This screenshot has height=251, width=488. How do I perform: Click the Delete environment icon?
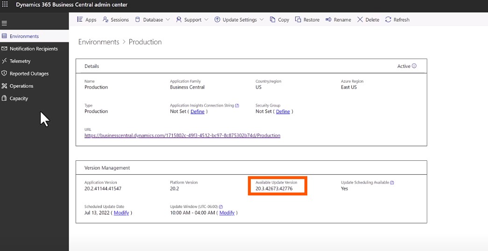point(360,20)
